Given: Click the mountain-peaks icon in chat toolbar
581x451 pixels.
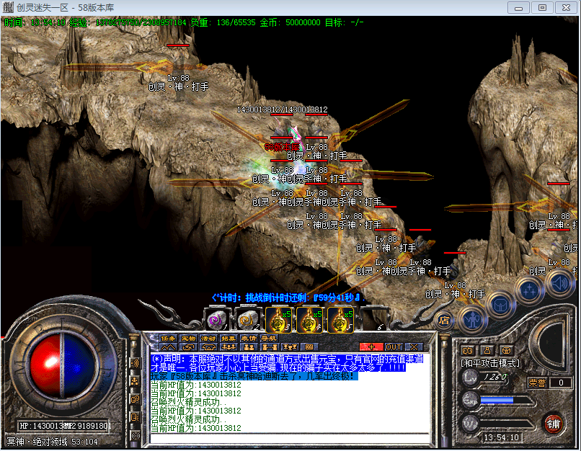Looking at the screenshot, I should tap(168, 347).
